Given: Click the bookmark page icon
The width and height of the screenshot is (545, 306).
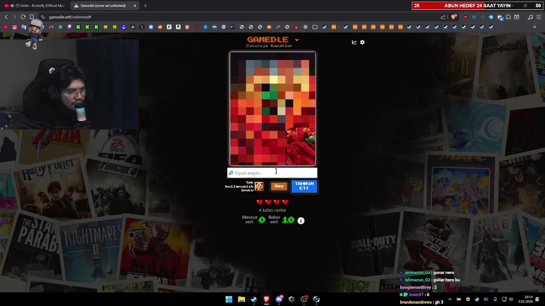Looking at the screenshot, I should coord(32,17).
